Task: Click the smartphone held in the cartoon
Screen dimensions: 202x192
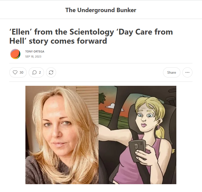Action: (x=137, y=151)
